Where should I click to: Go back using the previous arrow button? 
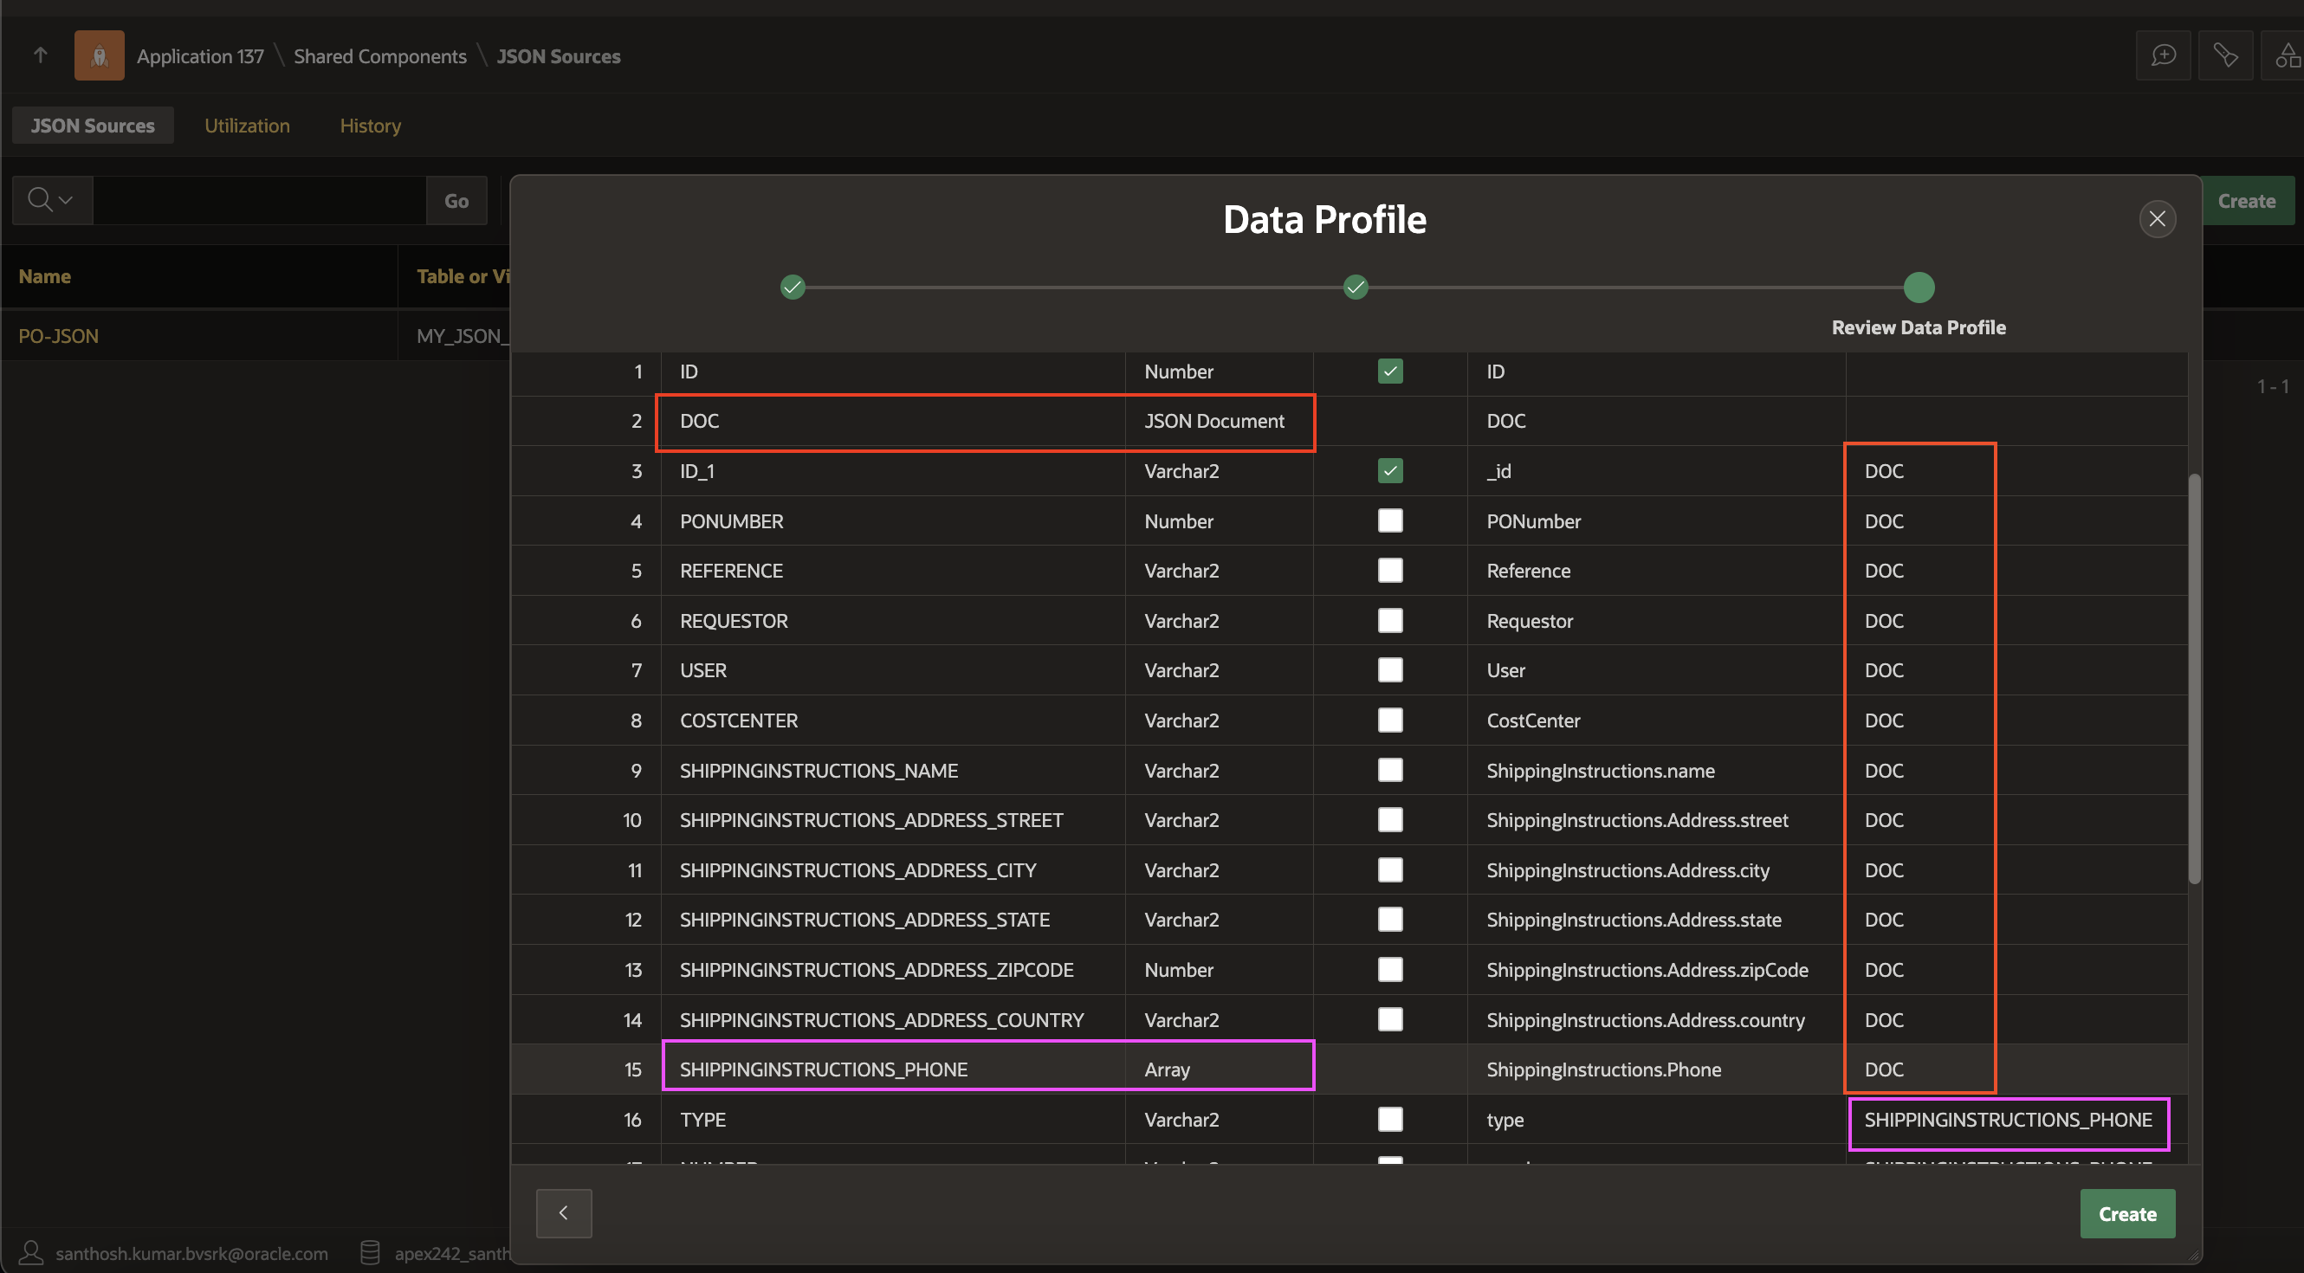[564, 1213]
